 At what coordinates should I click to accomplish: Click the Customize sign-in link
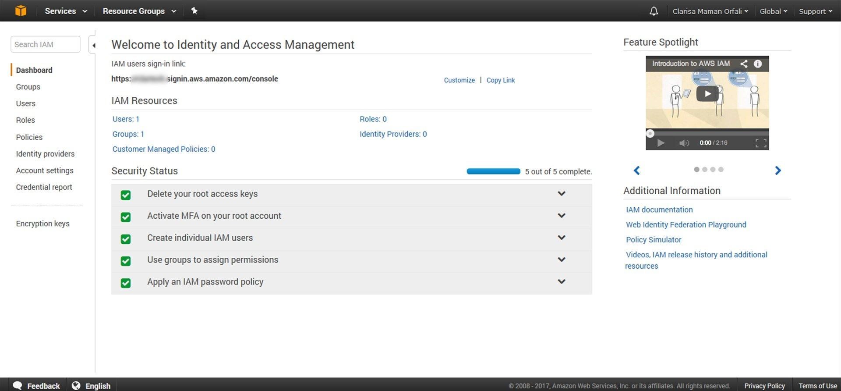pyautogui.click(x=459, y=80)
